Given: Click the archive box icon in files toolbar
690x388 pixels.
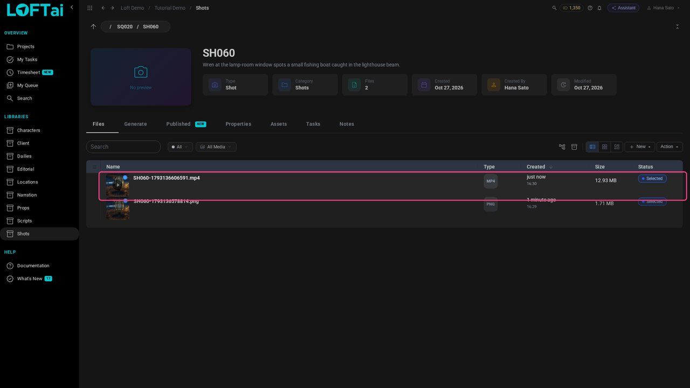Looking at the screenshot, I should (574, 147).
